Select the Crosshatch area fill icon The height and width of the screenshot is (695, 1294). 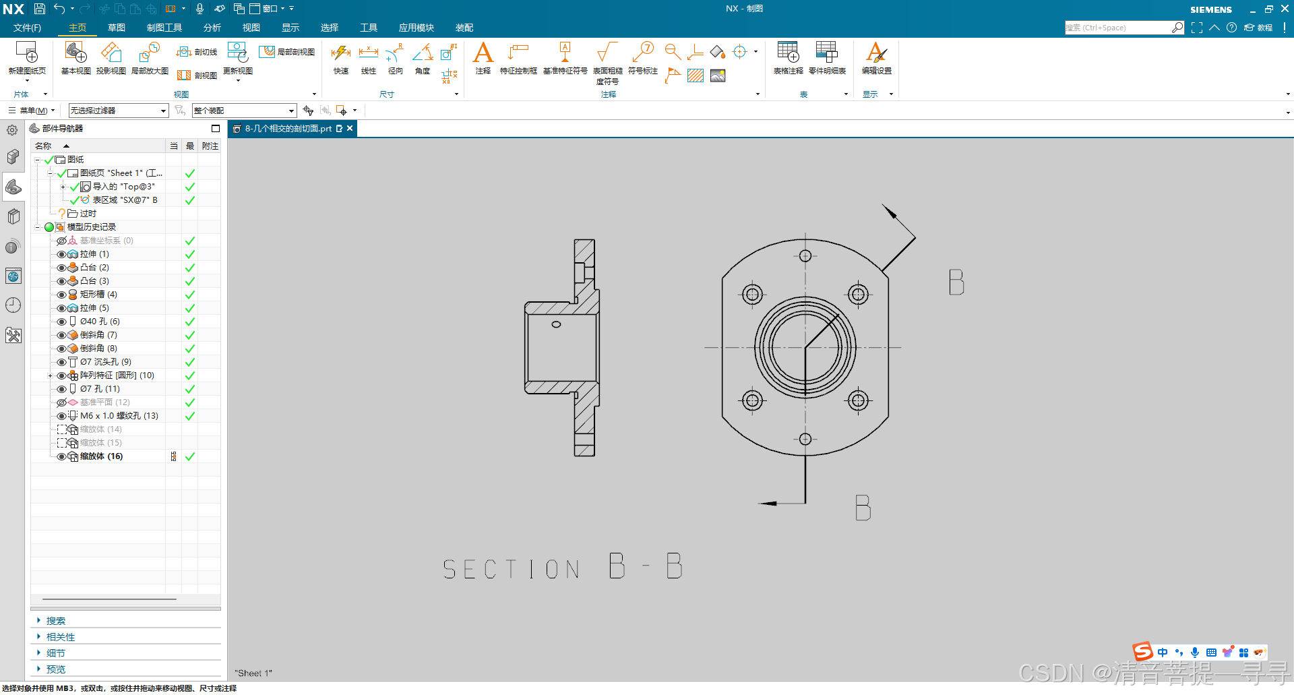pos(696,75)
